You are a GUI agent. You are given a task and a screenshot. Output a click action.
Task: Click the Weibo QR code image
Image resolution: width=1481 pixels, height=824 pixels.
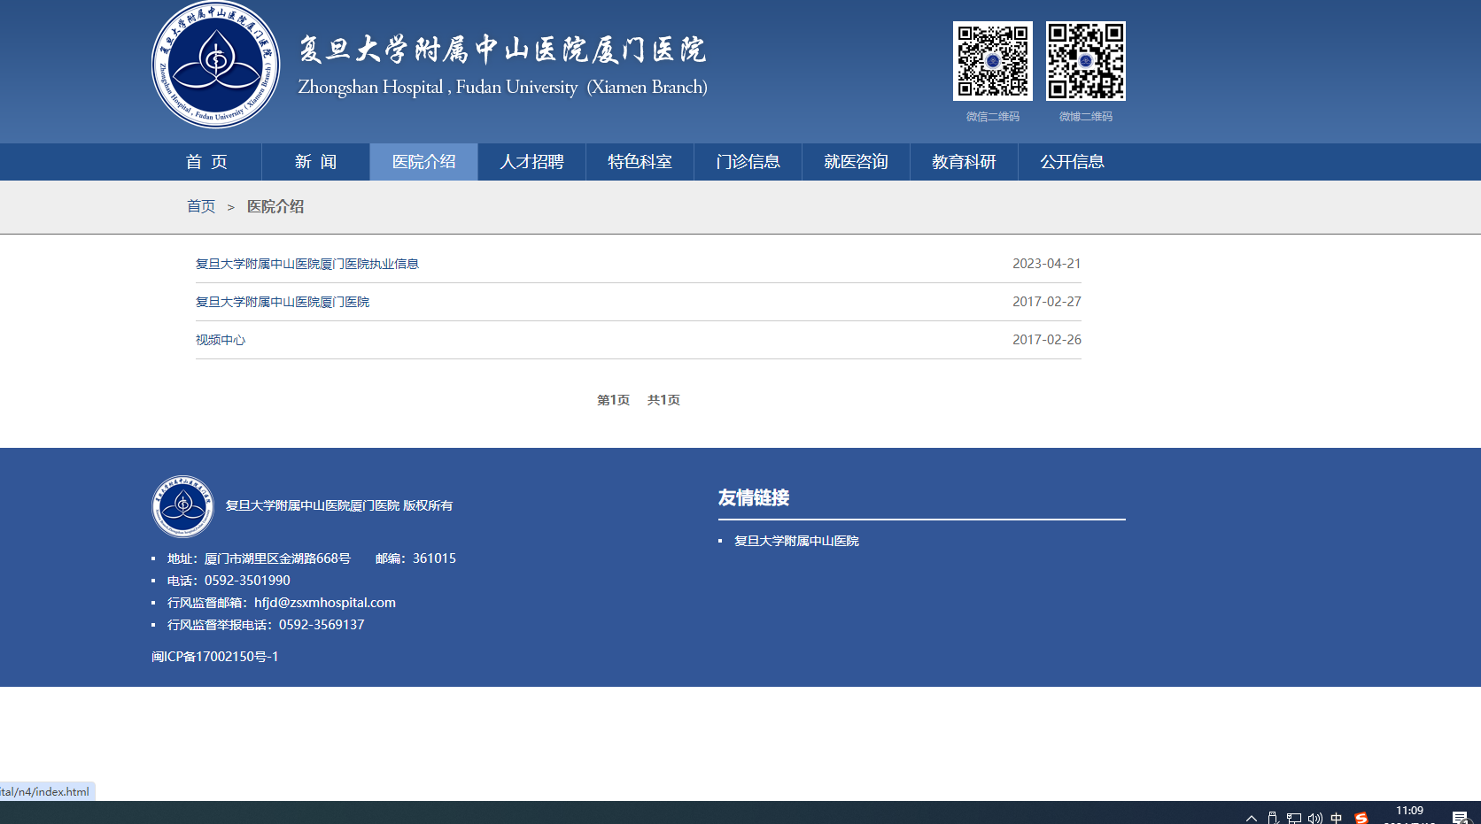[1085, 61]
